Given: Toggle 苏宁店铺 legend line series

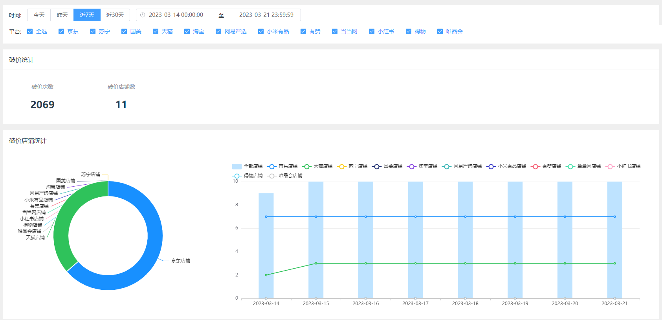Looking at the screenshot, I should (352, 166).
